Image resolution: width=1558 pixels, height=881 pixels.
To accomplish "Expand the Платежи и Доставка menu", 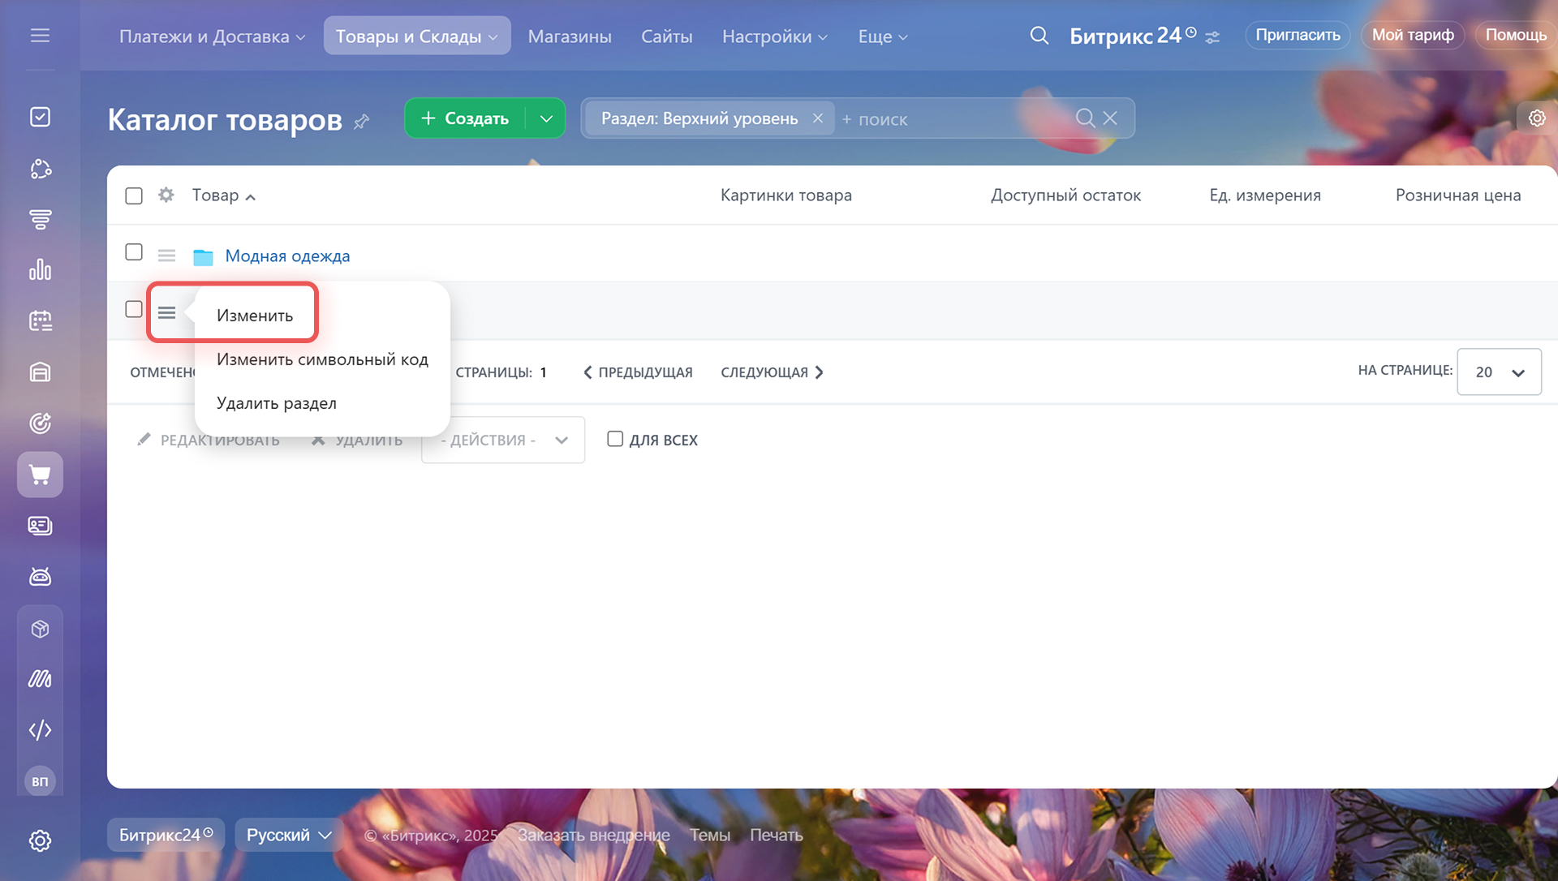I will (x=212, y=37).
